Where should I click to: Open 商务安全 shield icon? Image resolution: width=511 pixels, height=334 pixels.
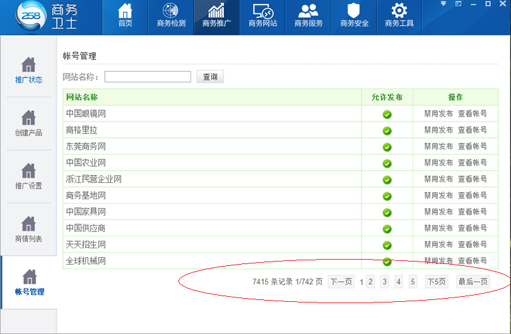click(355, 15)
